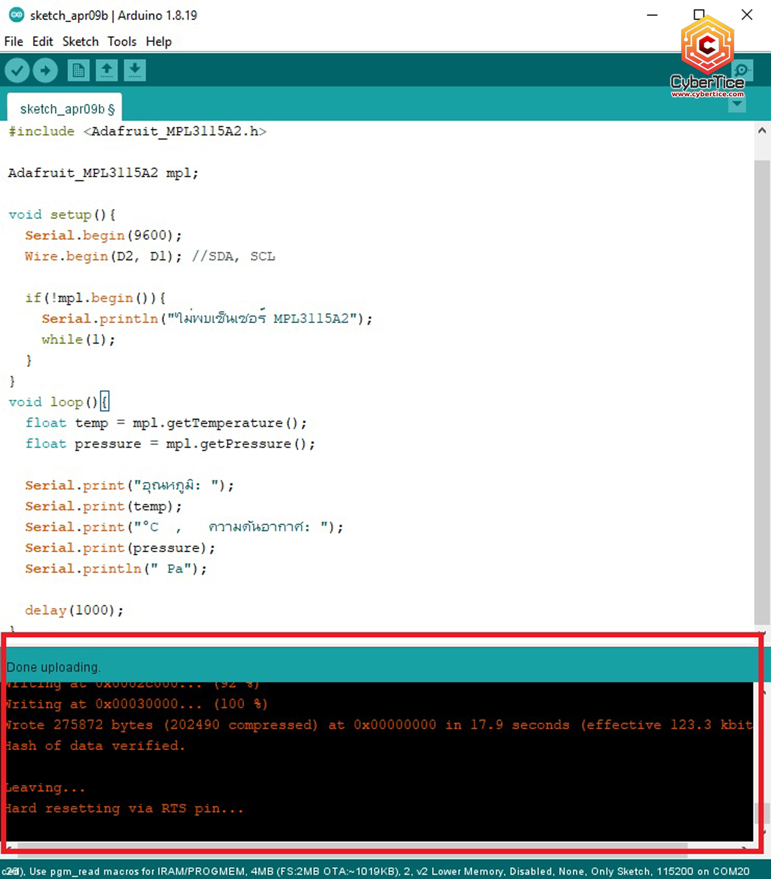
Task: Click the console horizontal scrollbar
Action: [350, 846]
